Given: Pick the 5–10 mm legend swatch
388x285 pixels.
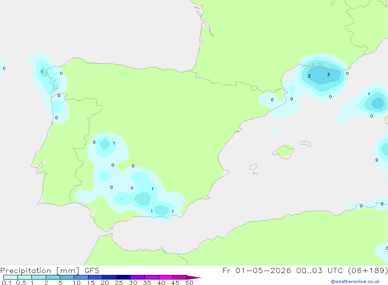Looking at the screenshot, I should point(67,277).
